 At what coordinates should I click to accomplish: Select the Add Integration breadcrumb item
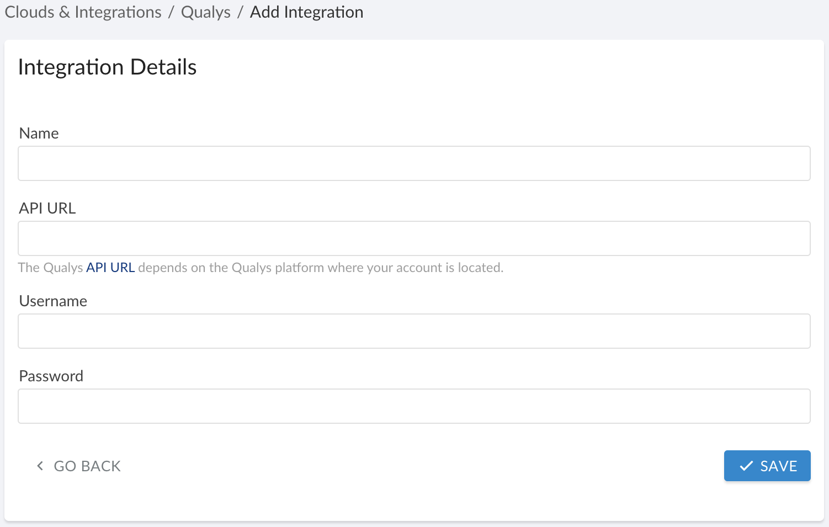tap(306, 12)
